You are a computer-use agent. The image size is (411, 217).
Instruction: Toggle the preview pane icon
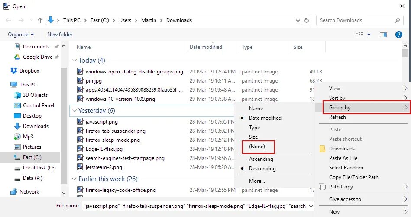[x=383, y=35]
